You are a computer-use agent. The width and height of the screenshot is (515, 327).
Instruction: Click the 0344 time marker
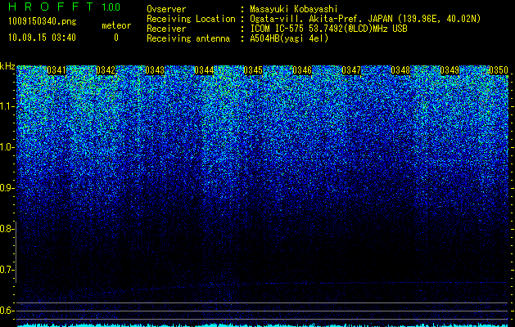204,70
